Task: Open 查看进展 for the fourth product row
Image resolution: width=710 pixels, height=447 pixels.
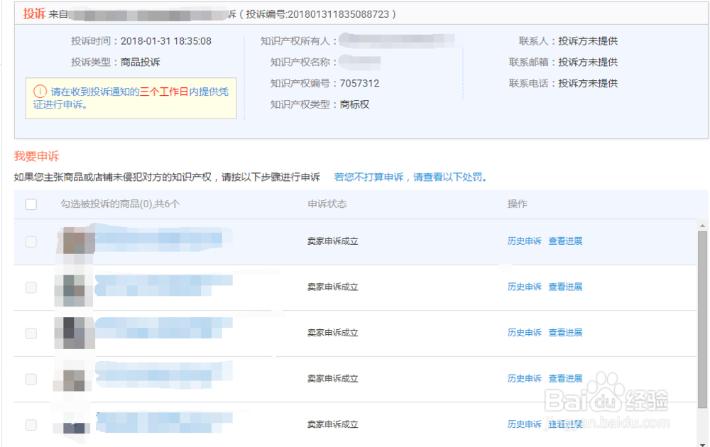Action: tap(566, 377)
